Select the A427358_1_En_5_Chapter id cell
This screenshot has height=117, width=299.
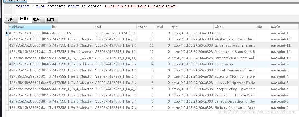(x=73, y=95)
